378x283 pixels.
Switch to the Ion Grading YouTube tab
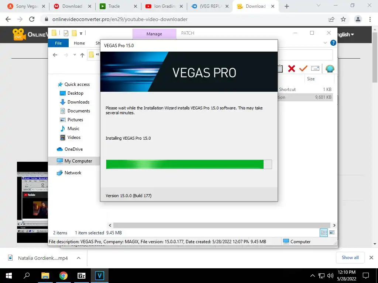164,6
